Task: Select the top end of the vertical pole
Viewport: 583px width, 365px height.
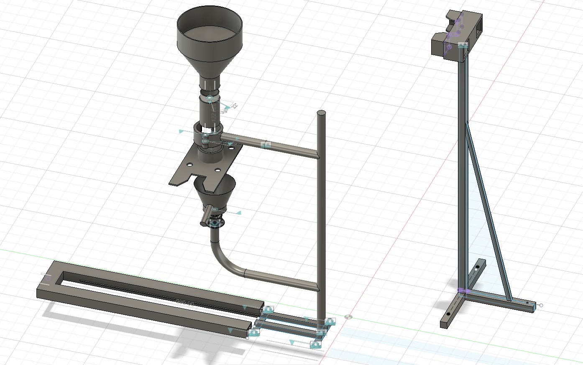Action: 321,113
